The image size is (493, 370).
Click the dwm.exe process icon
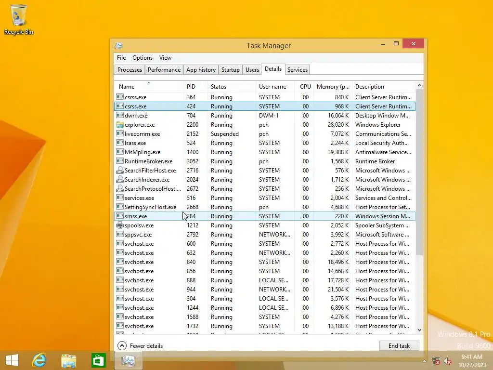[119, 116]
